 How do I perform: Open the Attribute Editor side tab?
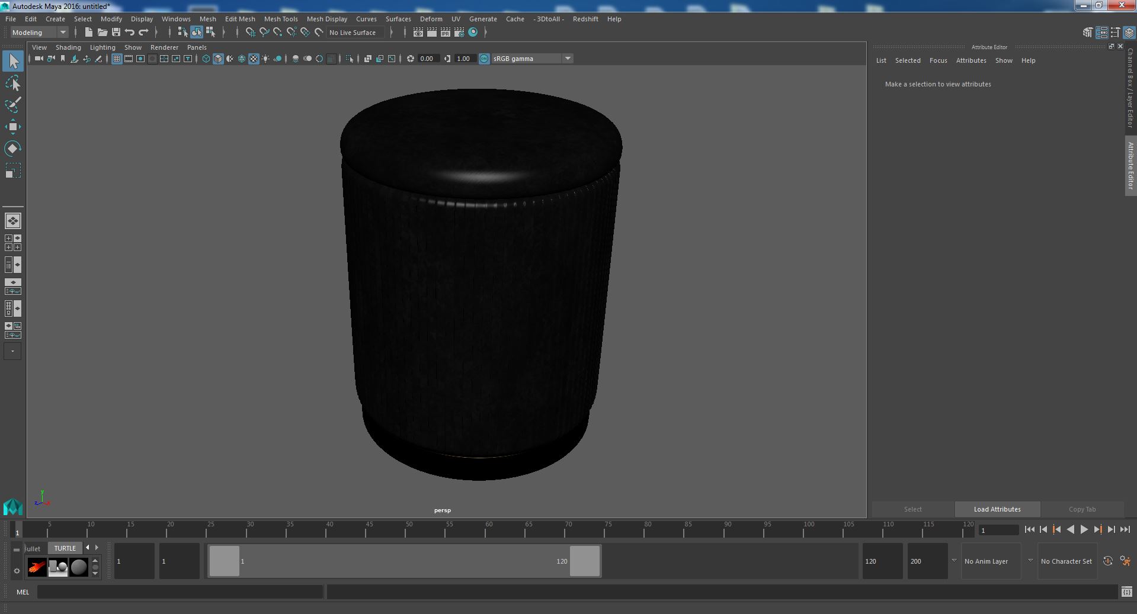[x=1130, y=166]
